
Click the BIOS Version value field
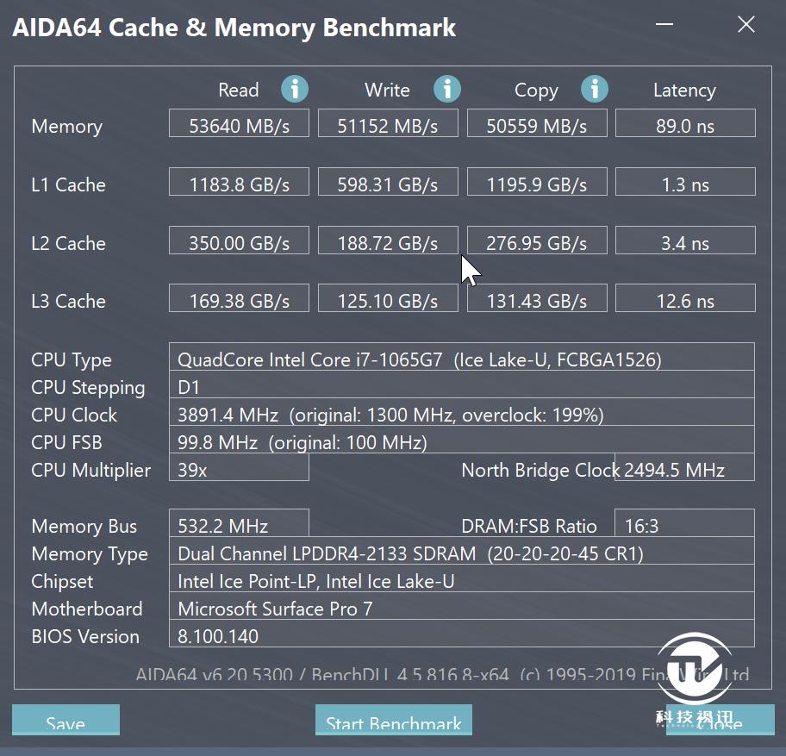pyautogui.click(x=461, y=635)
